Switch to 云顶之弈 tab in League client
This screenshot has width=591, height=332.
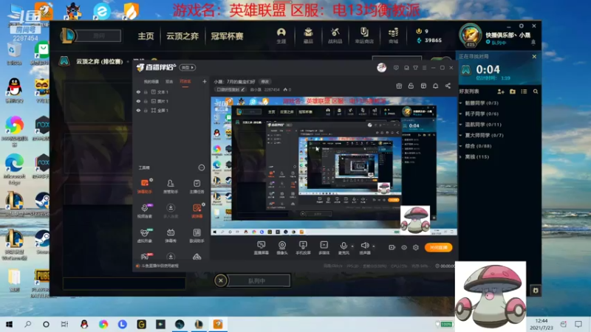tap(182, 36)
